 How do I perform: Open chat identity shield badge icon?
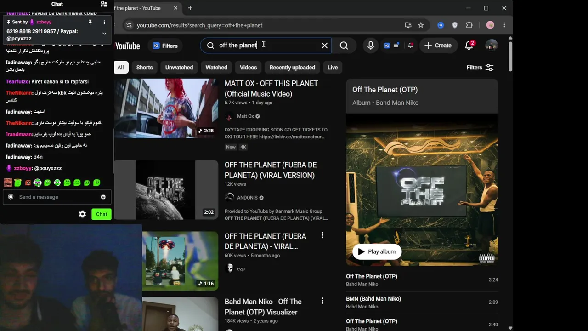(x=11, y=197)
